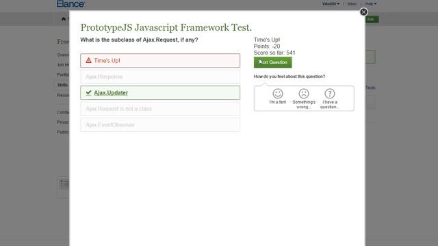The image size is (438, 246).
Task: Go to the Next Question
Action: pos(272,62)
